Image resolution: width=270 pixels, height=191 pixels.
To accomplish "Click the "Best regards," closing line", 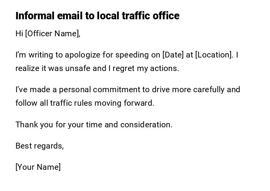I will [x=39, y=146].
